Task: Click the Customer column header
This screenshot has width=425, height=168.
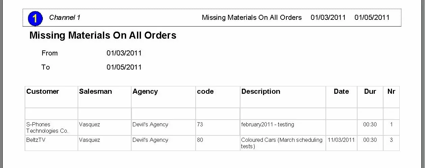Action: (x=43, y=91)
